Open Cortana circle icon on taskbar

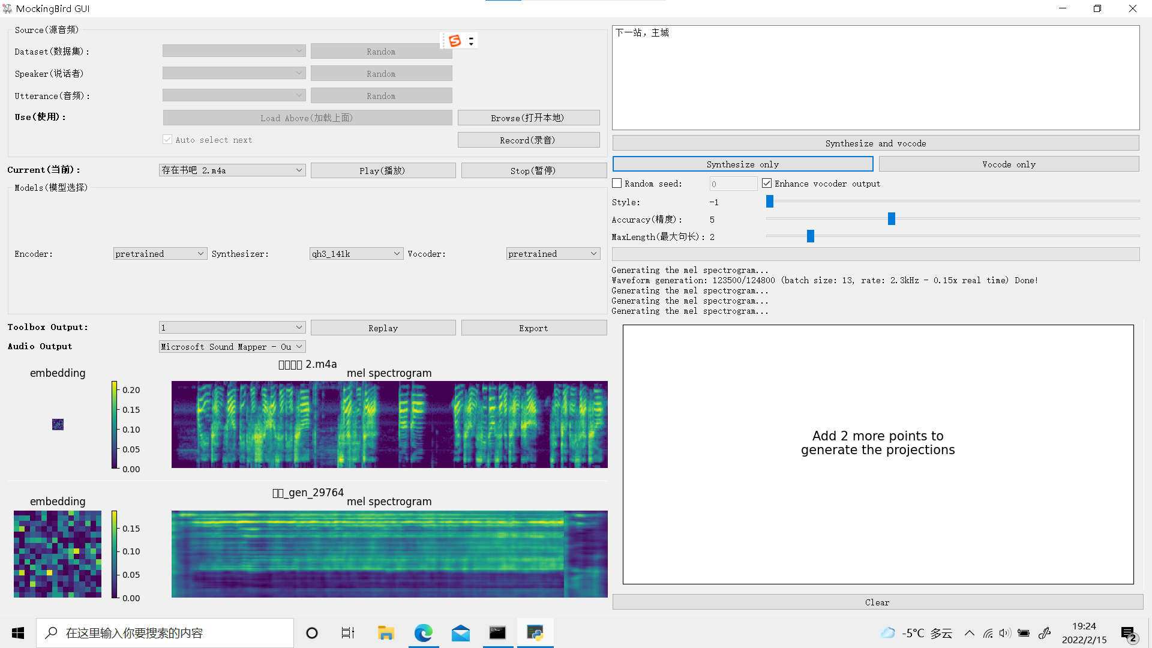click(x=312, y=633)
